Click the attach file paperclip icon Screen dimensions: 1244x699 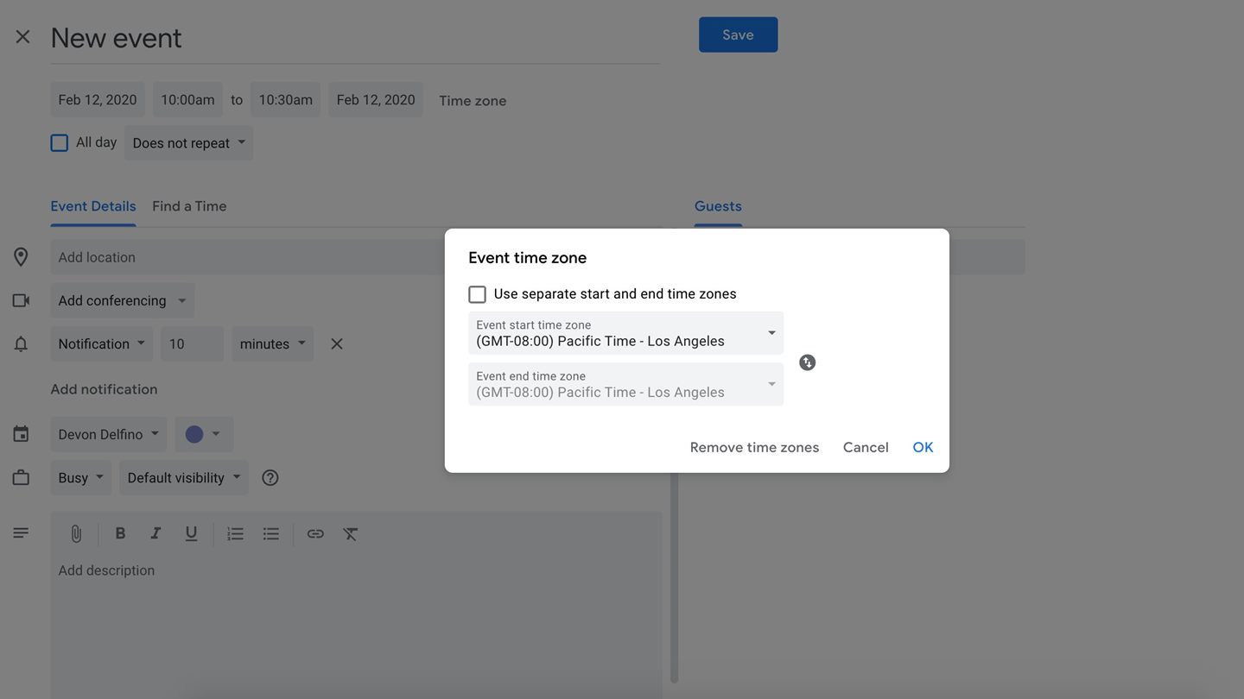(x=76, y=534)
